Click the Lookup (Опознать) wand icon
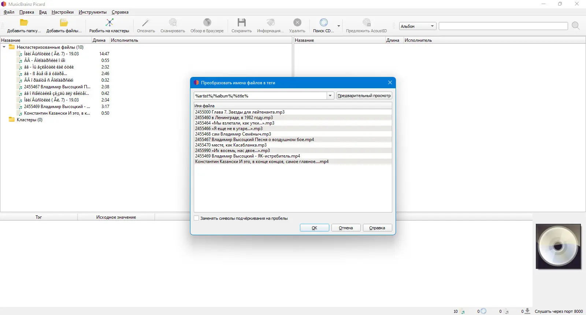 146,23
